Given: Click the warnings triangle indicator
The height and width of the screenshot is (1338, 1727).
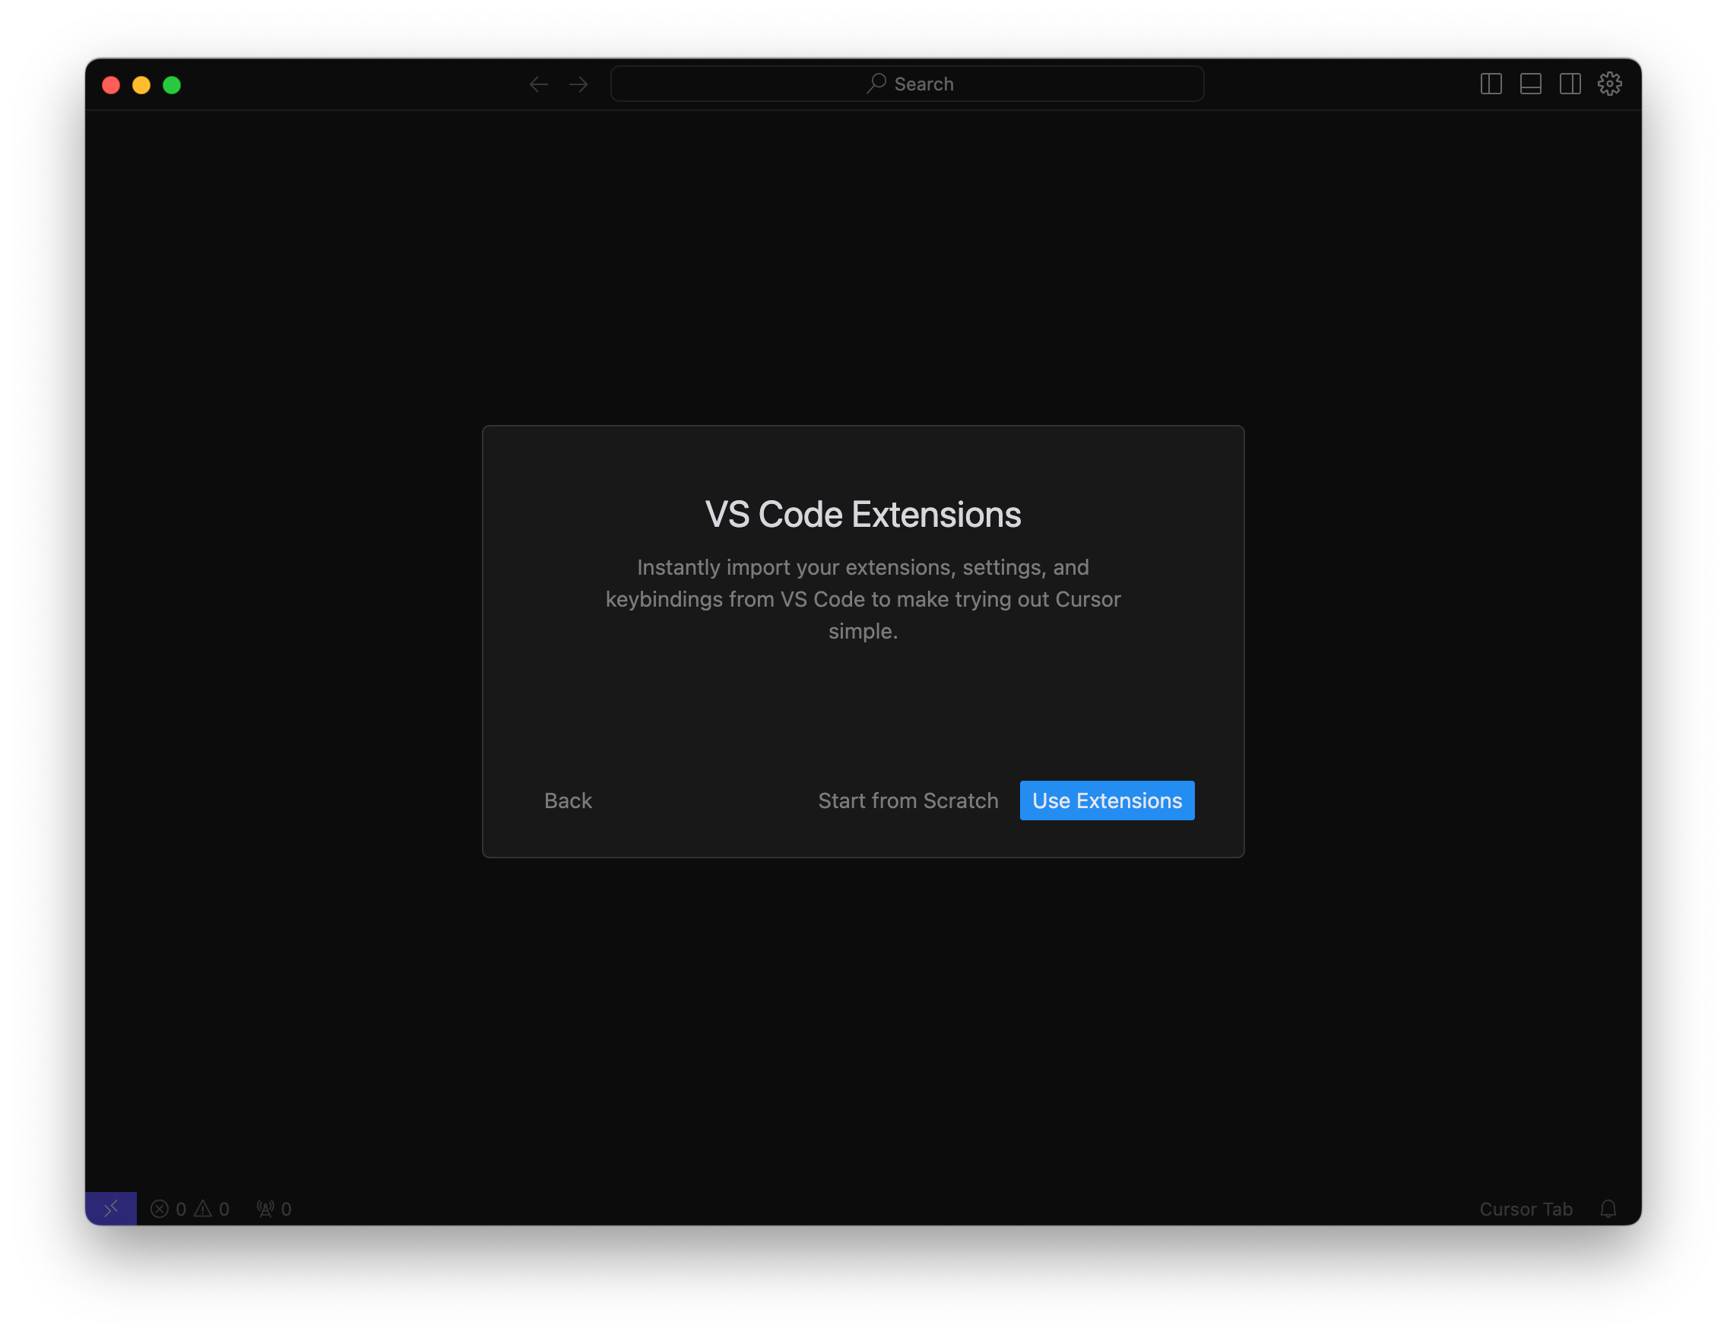Looking at the screenshot, I should [204, 1208].
